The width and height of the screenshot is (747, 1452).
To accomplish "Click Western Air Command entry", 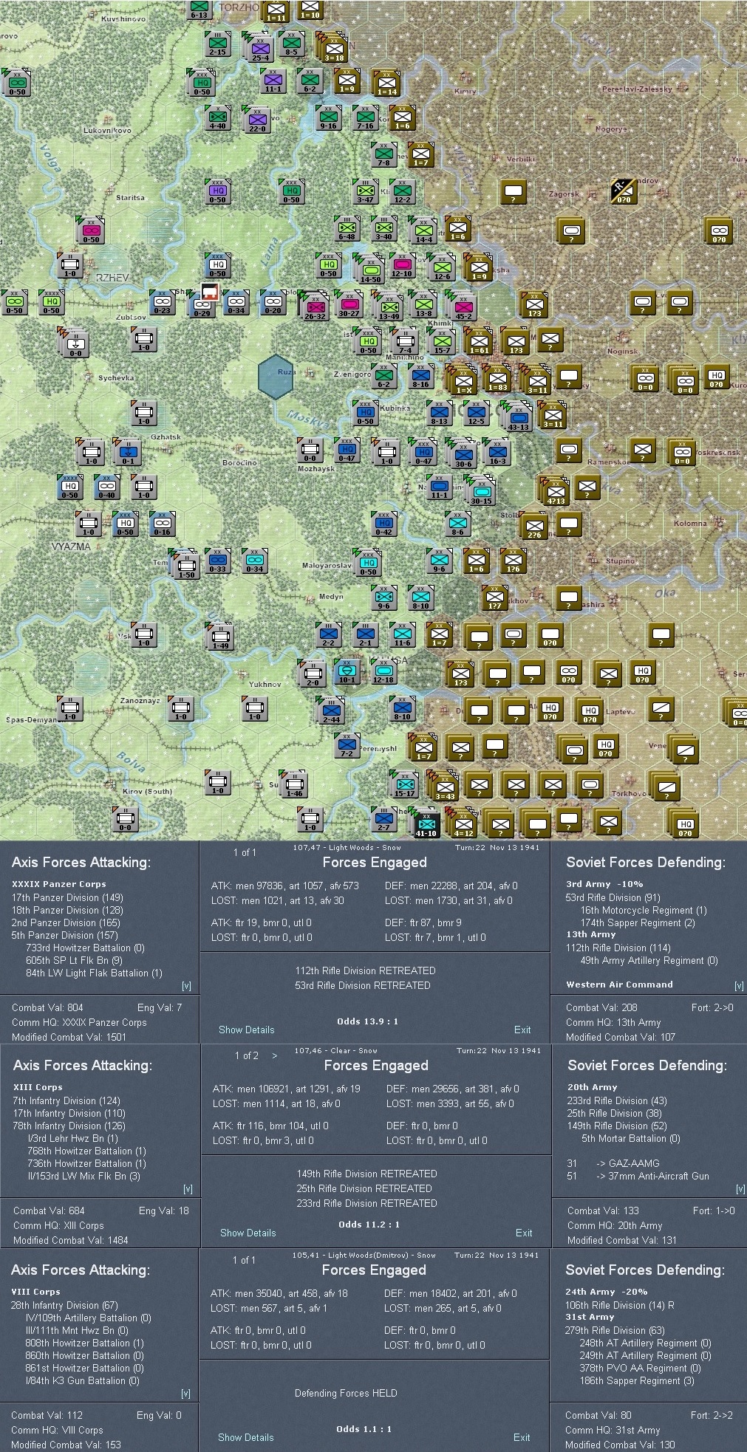I will click(x=619, y=984).
